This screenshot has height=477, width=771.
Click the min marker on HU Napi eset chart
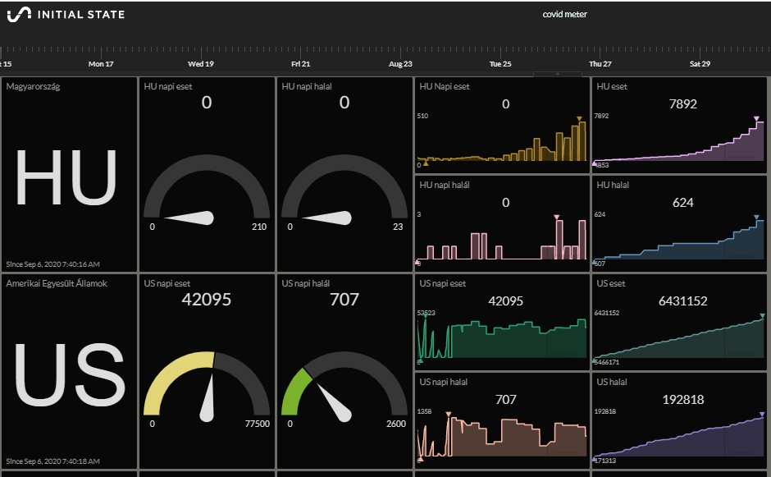[x=426, y=164]
